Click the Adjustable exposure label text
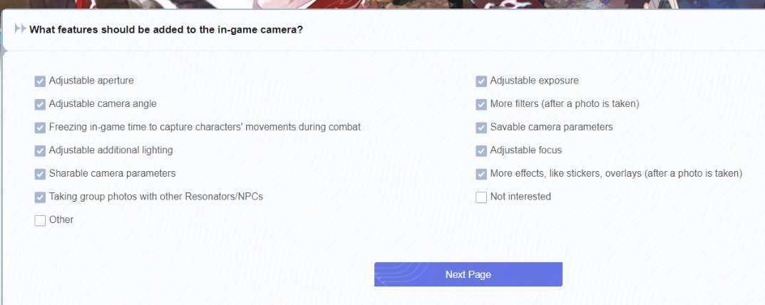Image resolution: width=765 pixels, height=305 pixels. click(534, 81)
